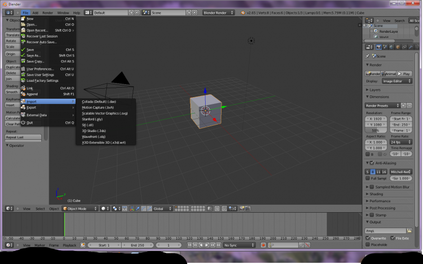The image size is (423, 264).
Task: Open the Blender Render engine dropdown
Action: pyautogui.click(x=218, y=13)
